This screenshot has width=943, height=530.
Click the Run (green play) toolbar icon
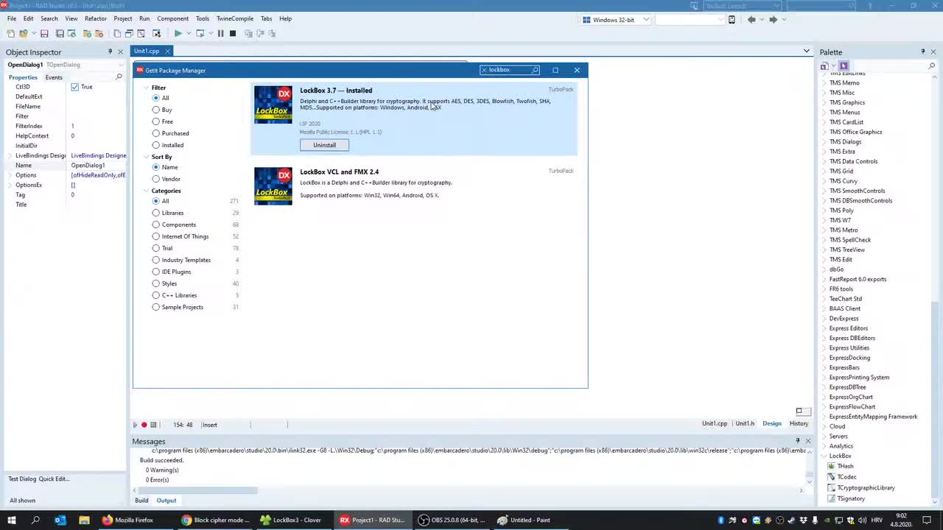pos(178,33)
